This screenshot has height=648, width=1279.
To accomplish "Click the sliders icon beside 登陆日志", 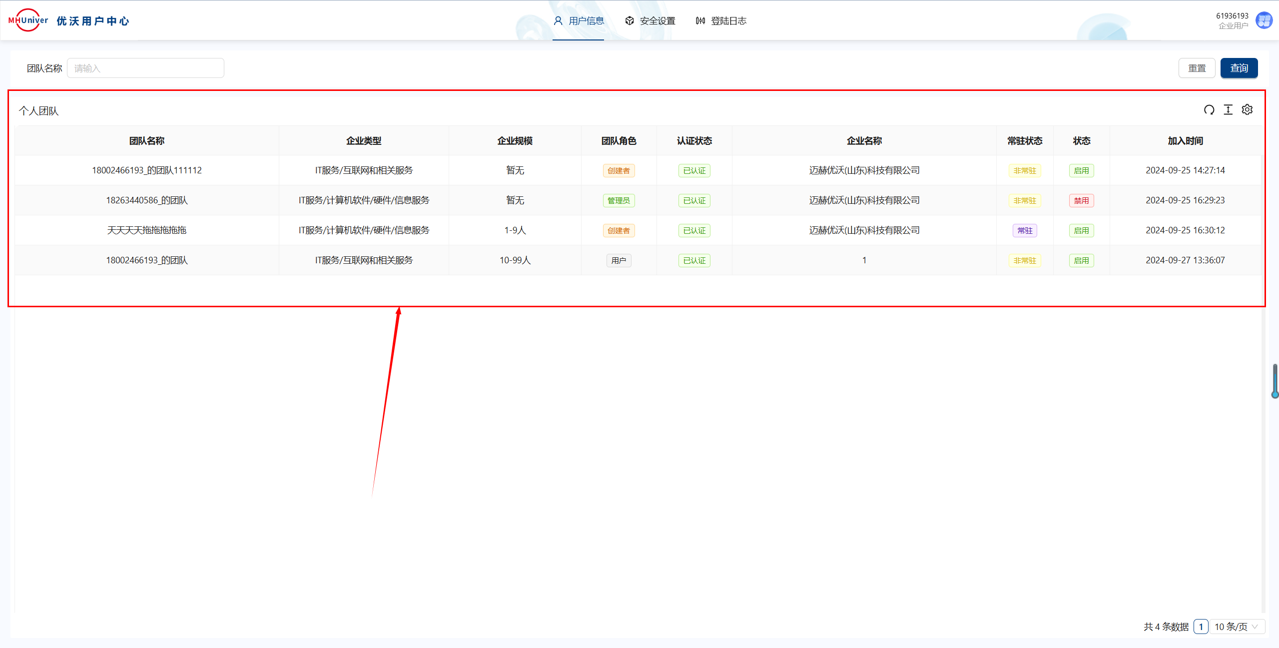I will coord(700,21).
